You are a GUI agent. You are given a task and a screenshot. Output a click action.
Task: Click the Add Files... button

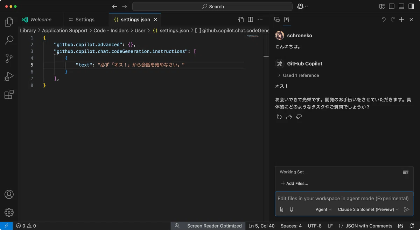coord(295,183)
